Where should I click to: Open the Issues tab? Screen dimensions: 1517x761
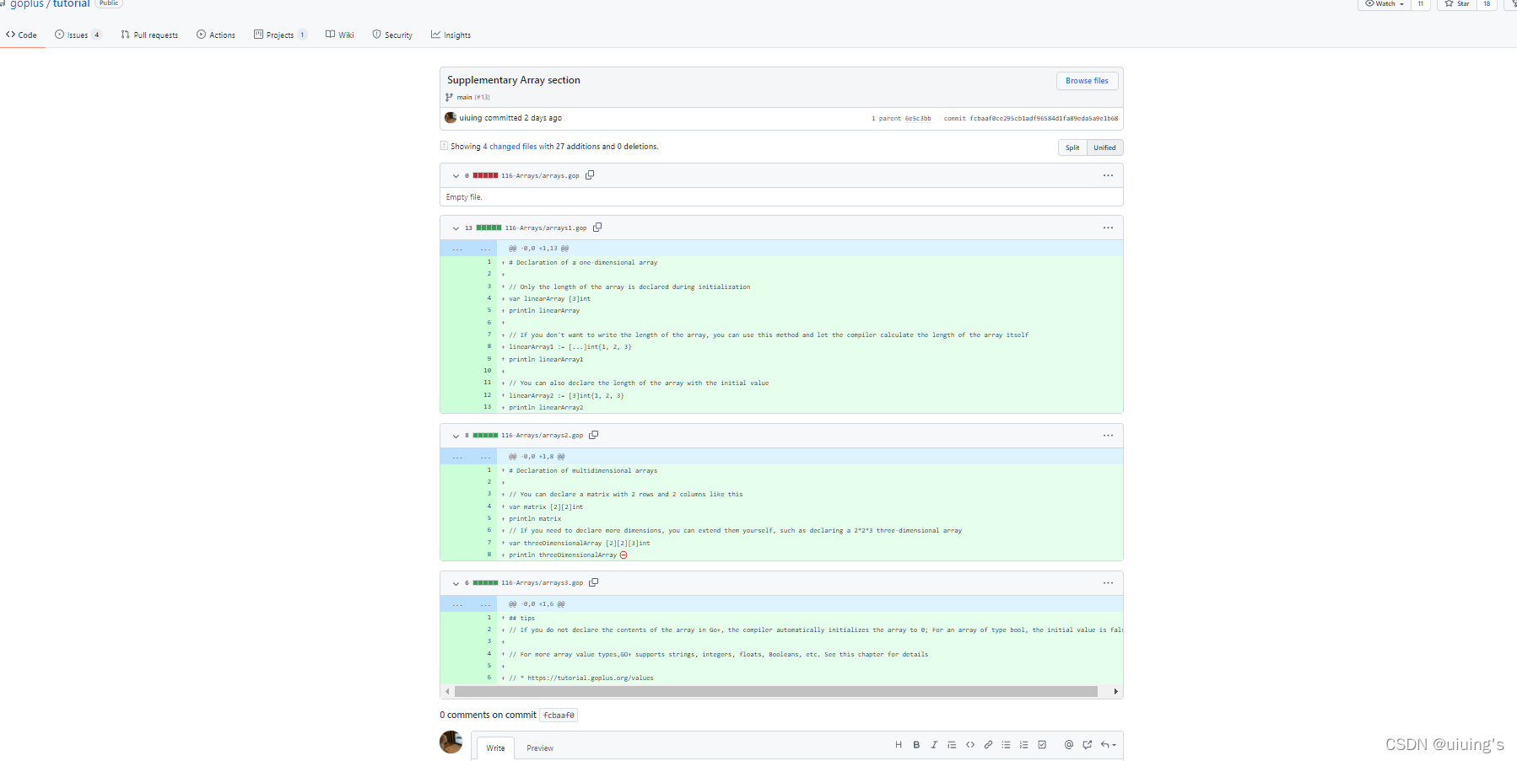point(78,35)
